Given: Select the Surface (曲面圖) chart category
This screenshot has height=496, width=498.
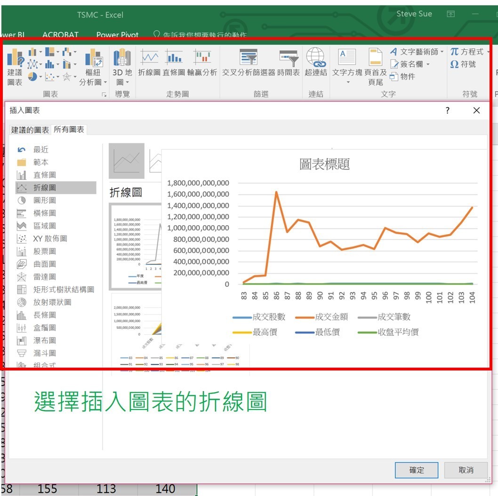Looking at the screenshot, I should (x=56, y=264).
